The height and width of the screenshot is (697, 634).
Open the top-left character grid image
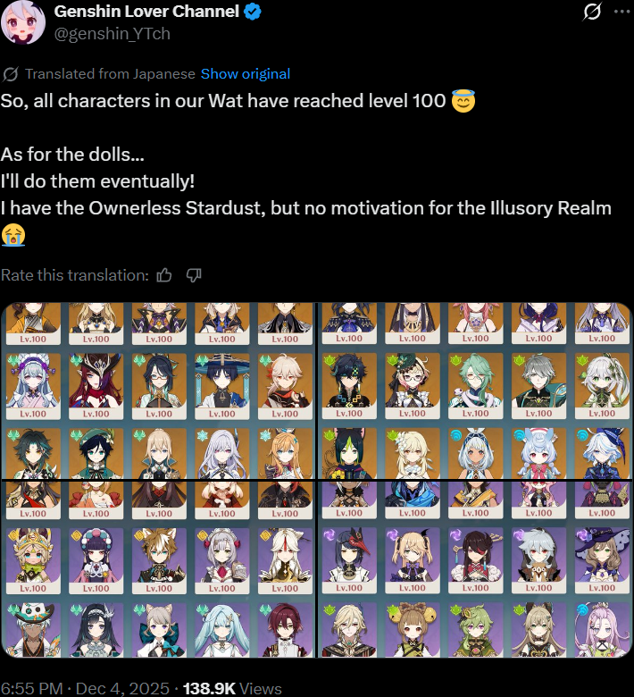(158, 390)
